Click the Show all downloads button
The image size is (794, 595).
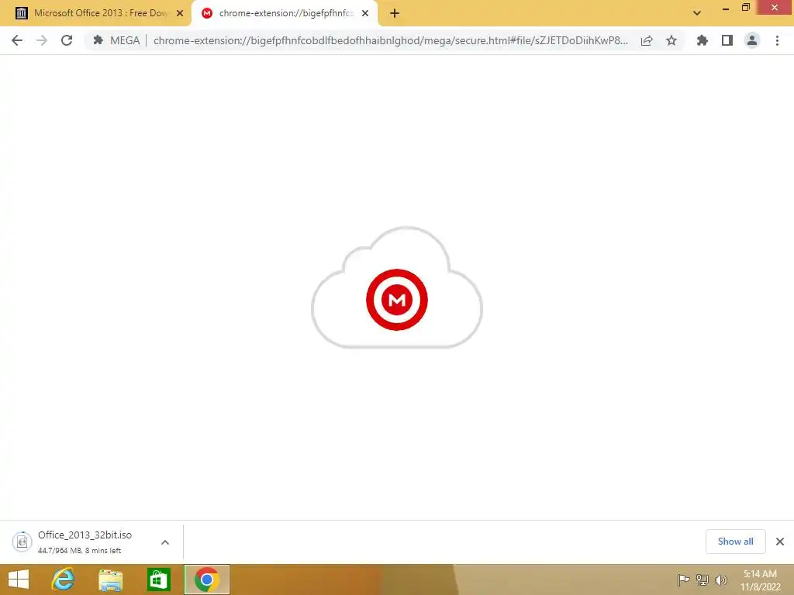pyautogui.click(x=735, y=542)
